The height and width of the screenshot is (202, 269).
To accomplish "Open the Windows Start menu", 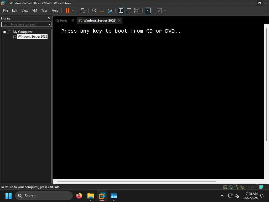I will click(x=8, y=196).
